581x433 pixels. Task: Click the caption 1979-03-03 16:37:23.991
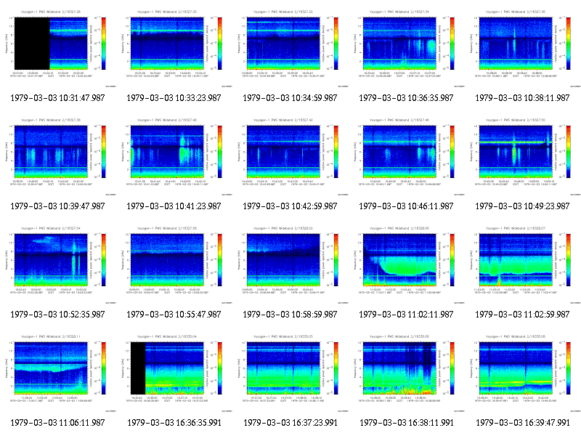290,423
